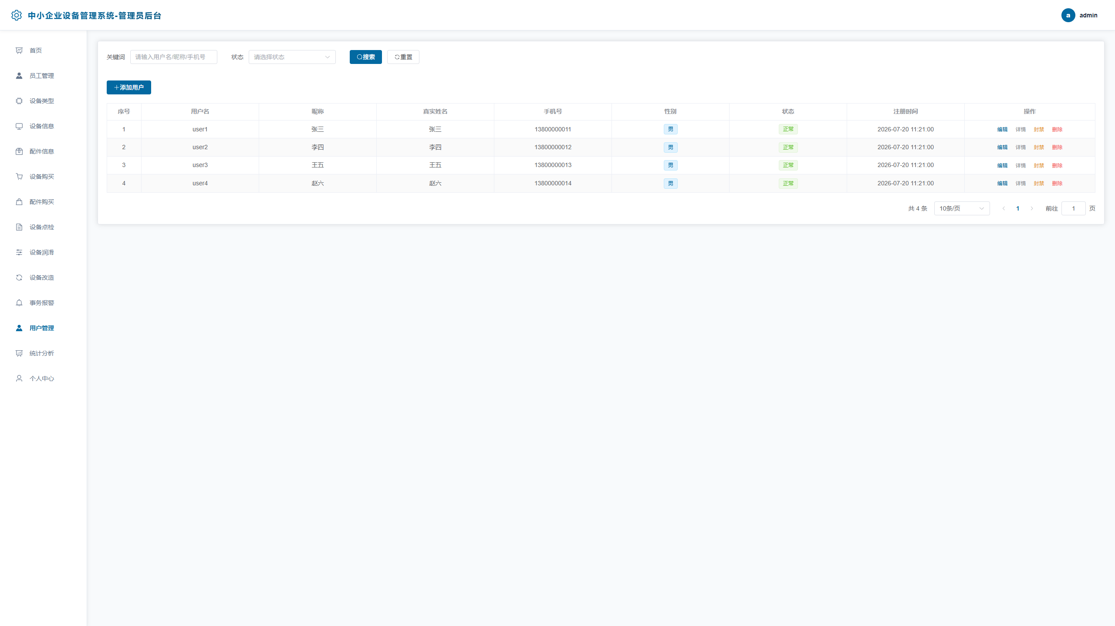The width and height of the screenshot is (1115, 626).
Task: Click the 添加用户 add user button
Action: point(128,87)
